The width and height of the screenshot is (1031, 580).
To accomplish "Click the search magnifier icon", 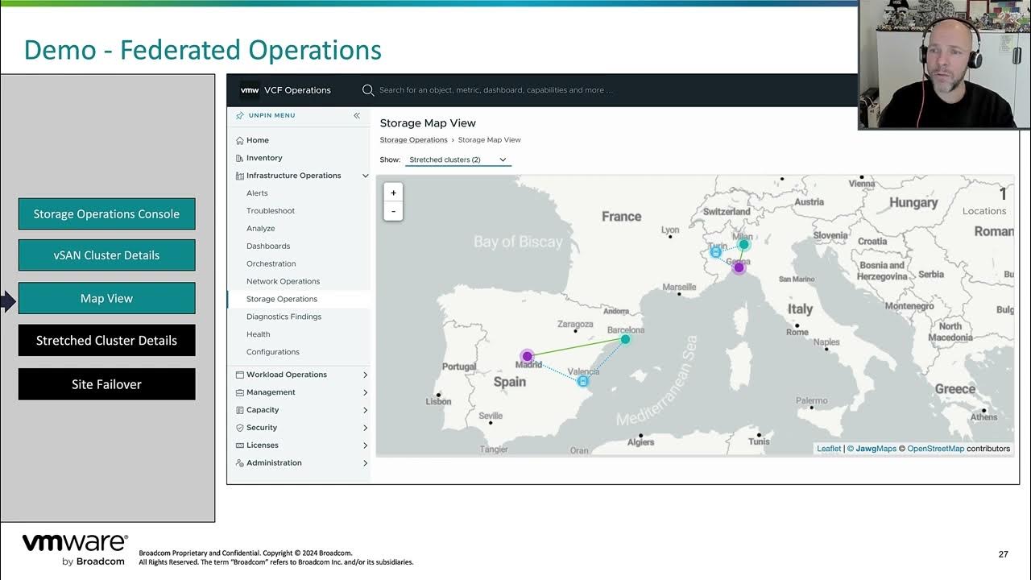I will point(368,90).
